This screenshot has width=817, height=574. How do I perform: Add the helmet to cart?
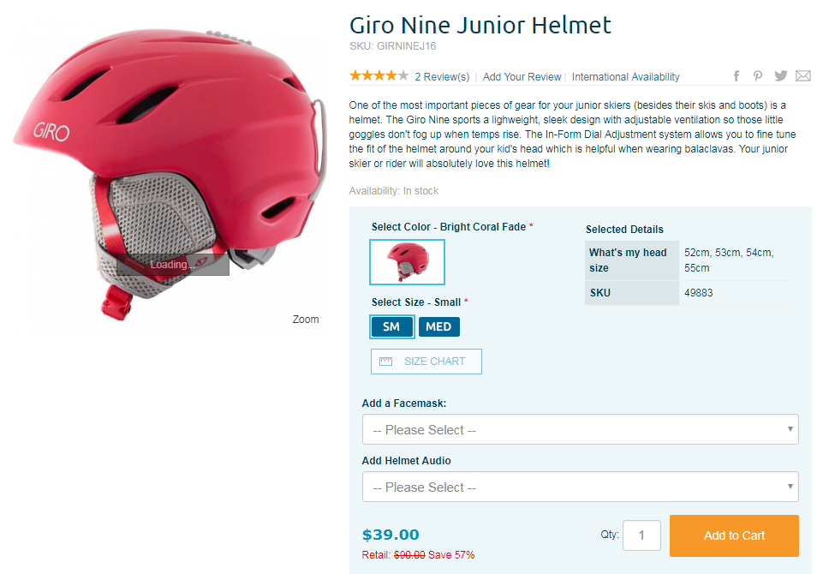[x=734, y=536]
